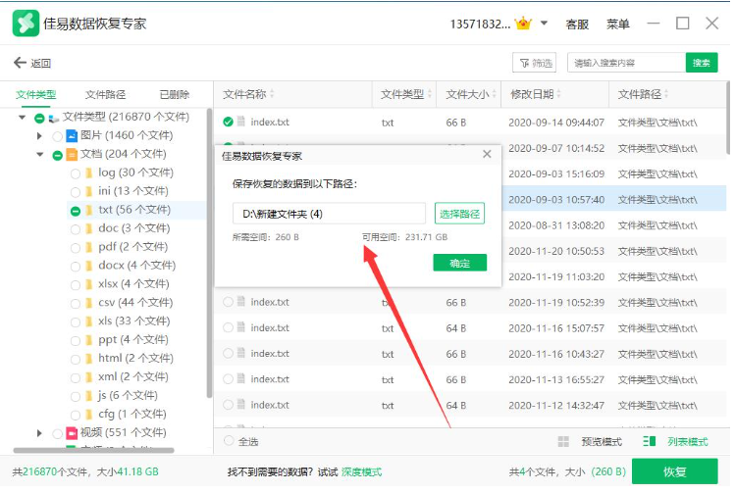Check index.txt modified 2020-11-13 16:55:27
Viewport: 735px width, 494px height.
[228, 378]
